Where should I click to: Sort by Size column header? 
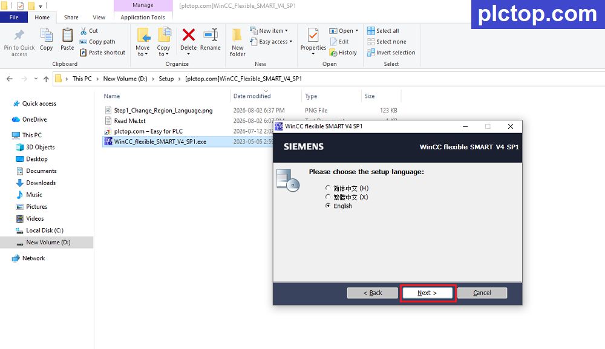click(370, 96)
